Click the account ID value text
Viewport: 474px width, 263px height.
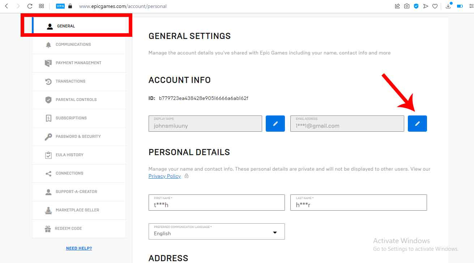pos(204,98)
